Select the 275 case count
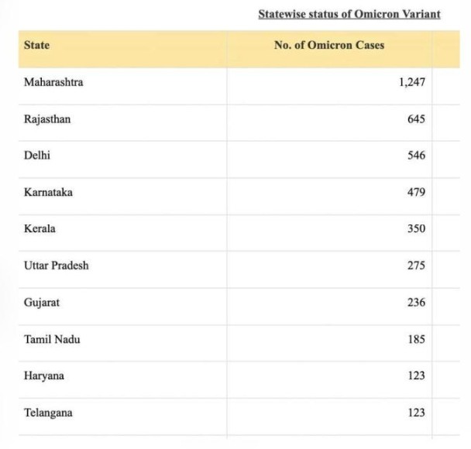This screenshot has width=471, height=449. pos(416,266)
